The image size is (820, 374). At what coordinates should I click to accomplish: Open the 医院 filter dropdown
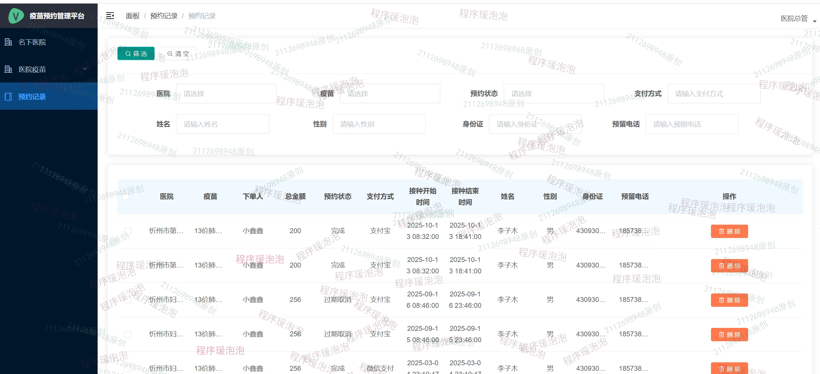[226, 94]
